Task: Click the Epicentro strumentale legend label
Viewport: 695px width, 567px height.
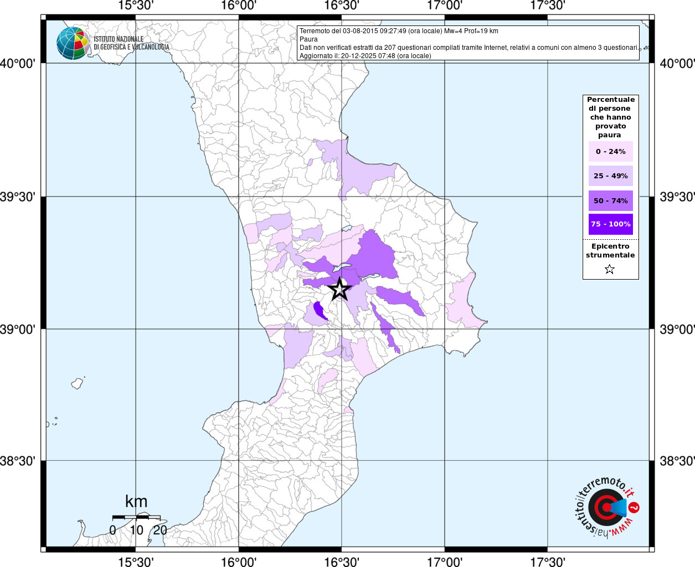Action: (610, 251)
